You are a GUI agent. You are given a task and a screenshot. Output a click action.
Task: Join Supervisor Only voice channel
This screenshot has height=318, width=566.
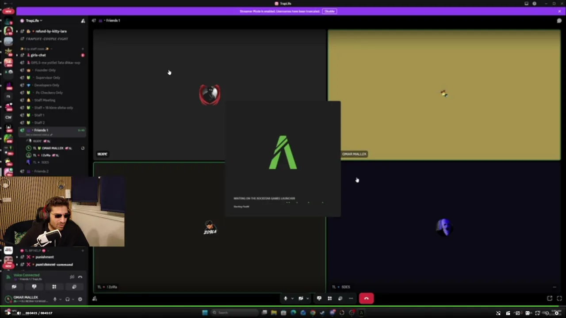(x=48, y=78)
